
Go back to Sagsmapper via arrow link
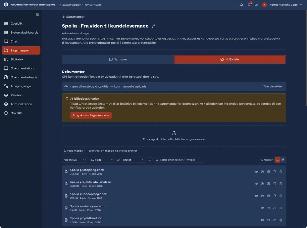coord(73,17)
